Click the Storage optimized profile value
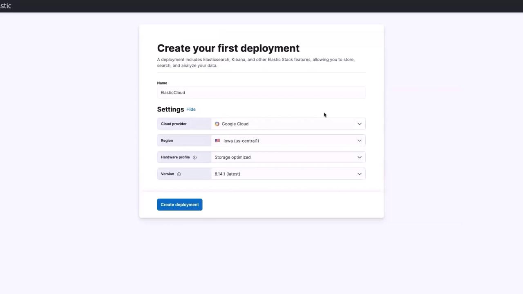This screenshot has width=523, height=294. 232,157
